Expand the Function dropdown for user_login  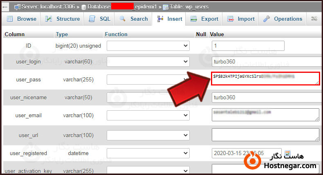(148, 61)
